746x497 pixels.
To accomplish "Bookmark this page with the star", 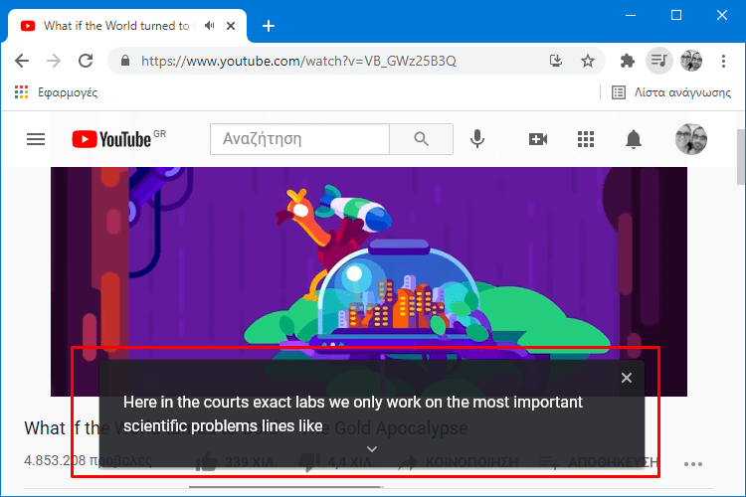I will tap(588, 61).
